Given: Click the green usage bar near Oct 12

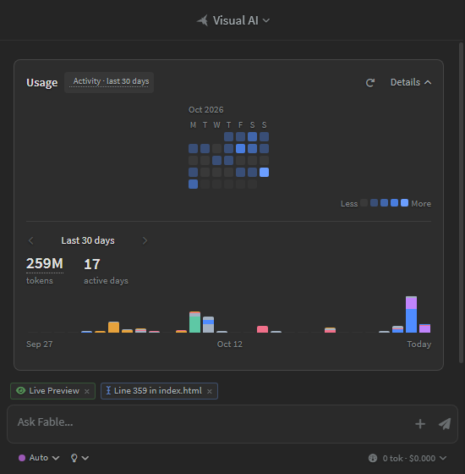Looking at the screenshot, I should coord(194,322).
